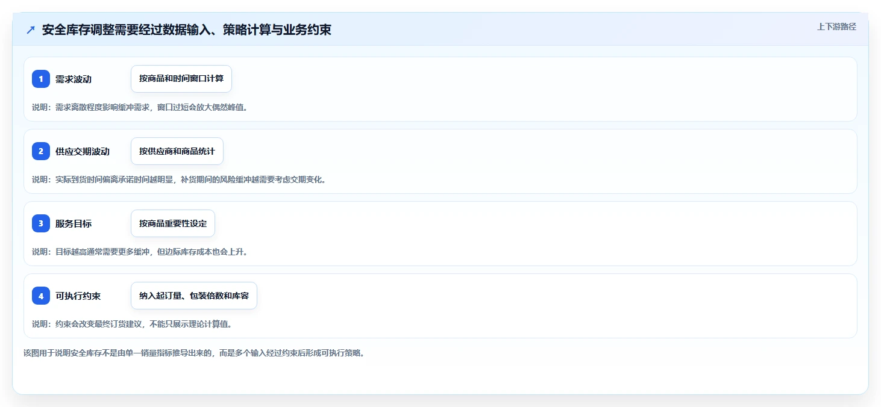Click the '纳入起订量、包装倍数和库容' chip
Viewport: 881px width, 407px height.
(194, 296)
